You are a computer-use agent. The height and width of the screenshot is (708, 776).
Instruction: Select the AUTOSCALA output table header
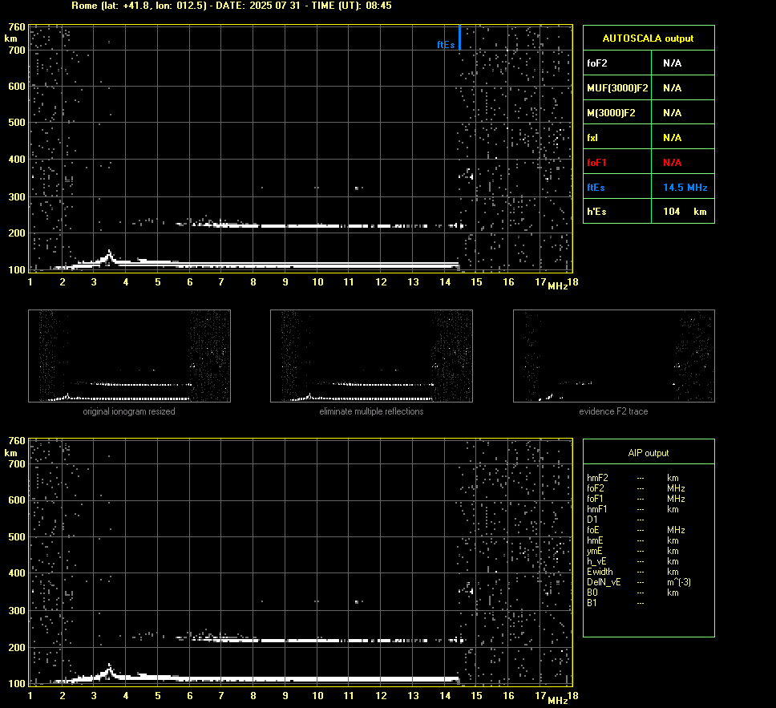point(649,38)
